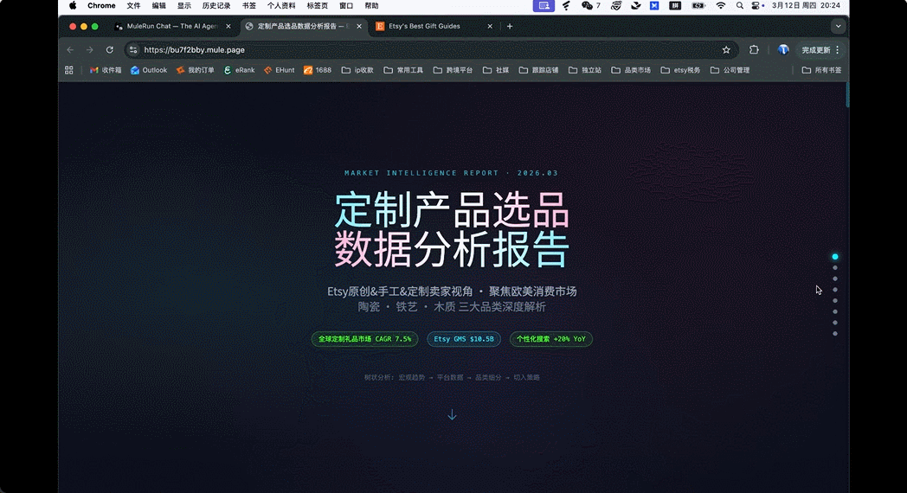
Task: Open the 个人资料 menu
Action: [281, 6]
